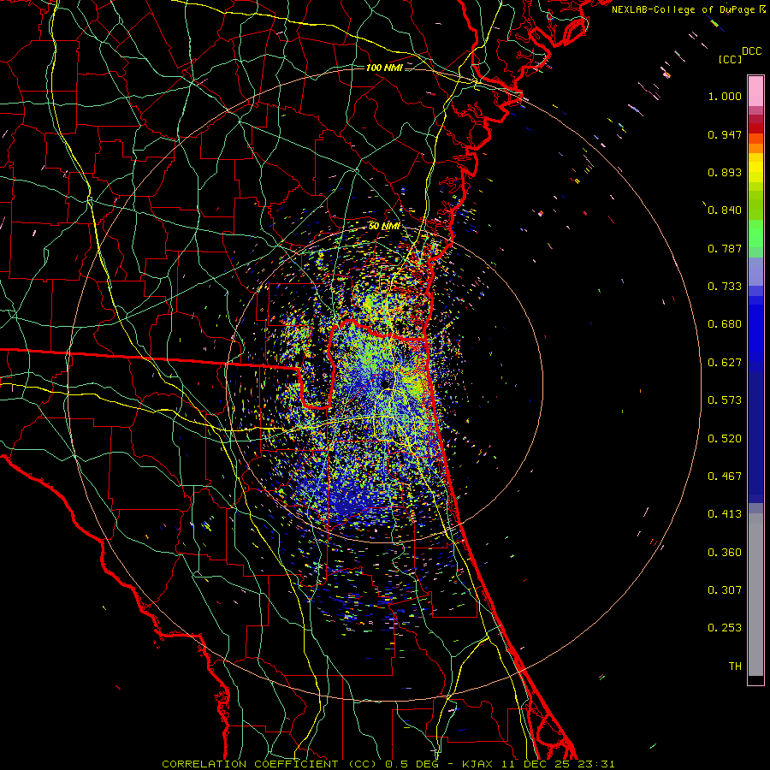Click the TH threshold label
This screenshot has width=770, height=770.
(x=735, y=666)
